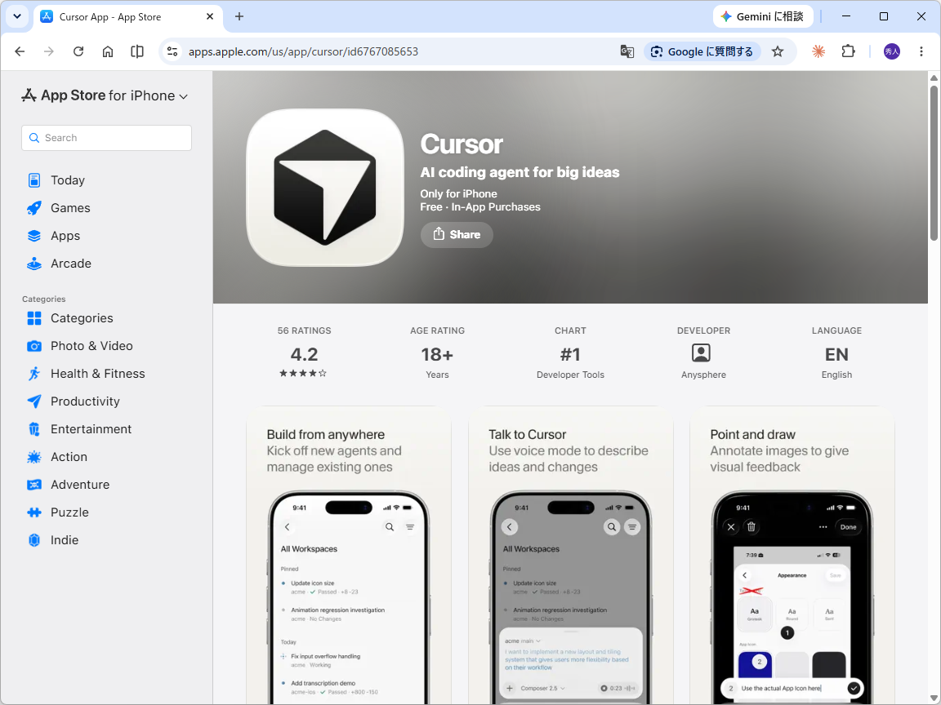Click the 4.2 star rating
Screen dimensions: 941x705
(304, 354)
